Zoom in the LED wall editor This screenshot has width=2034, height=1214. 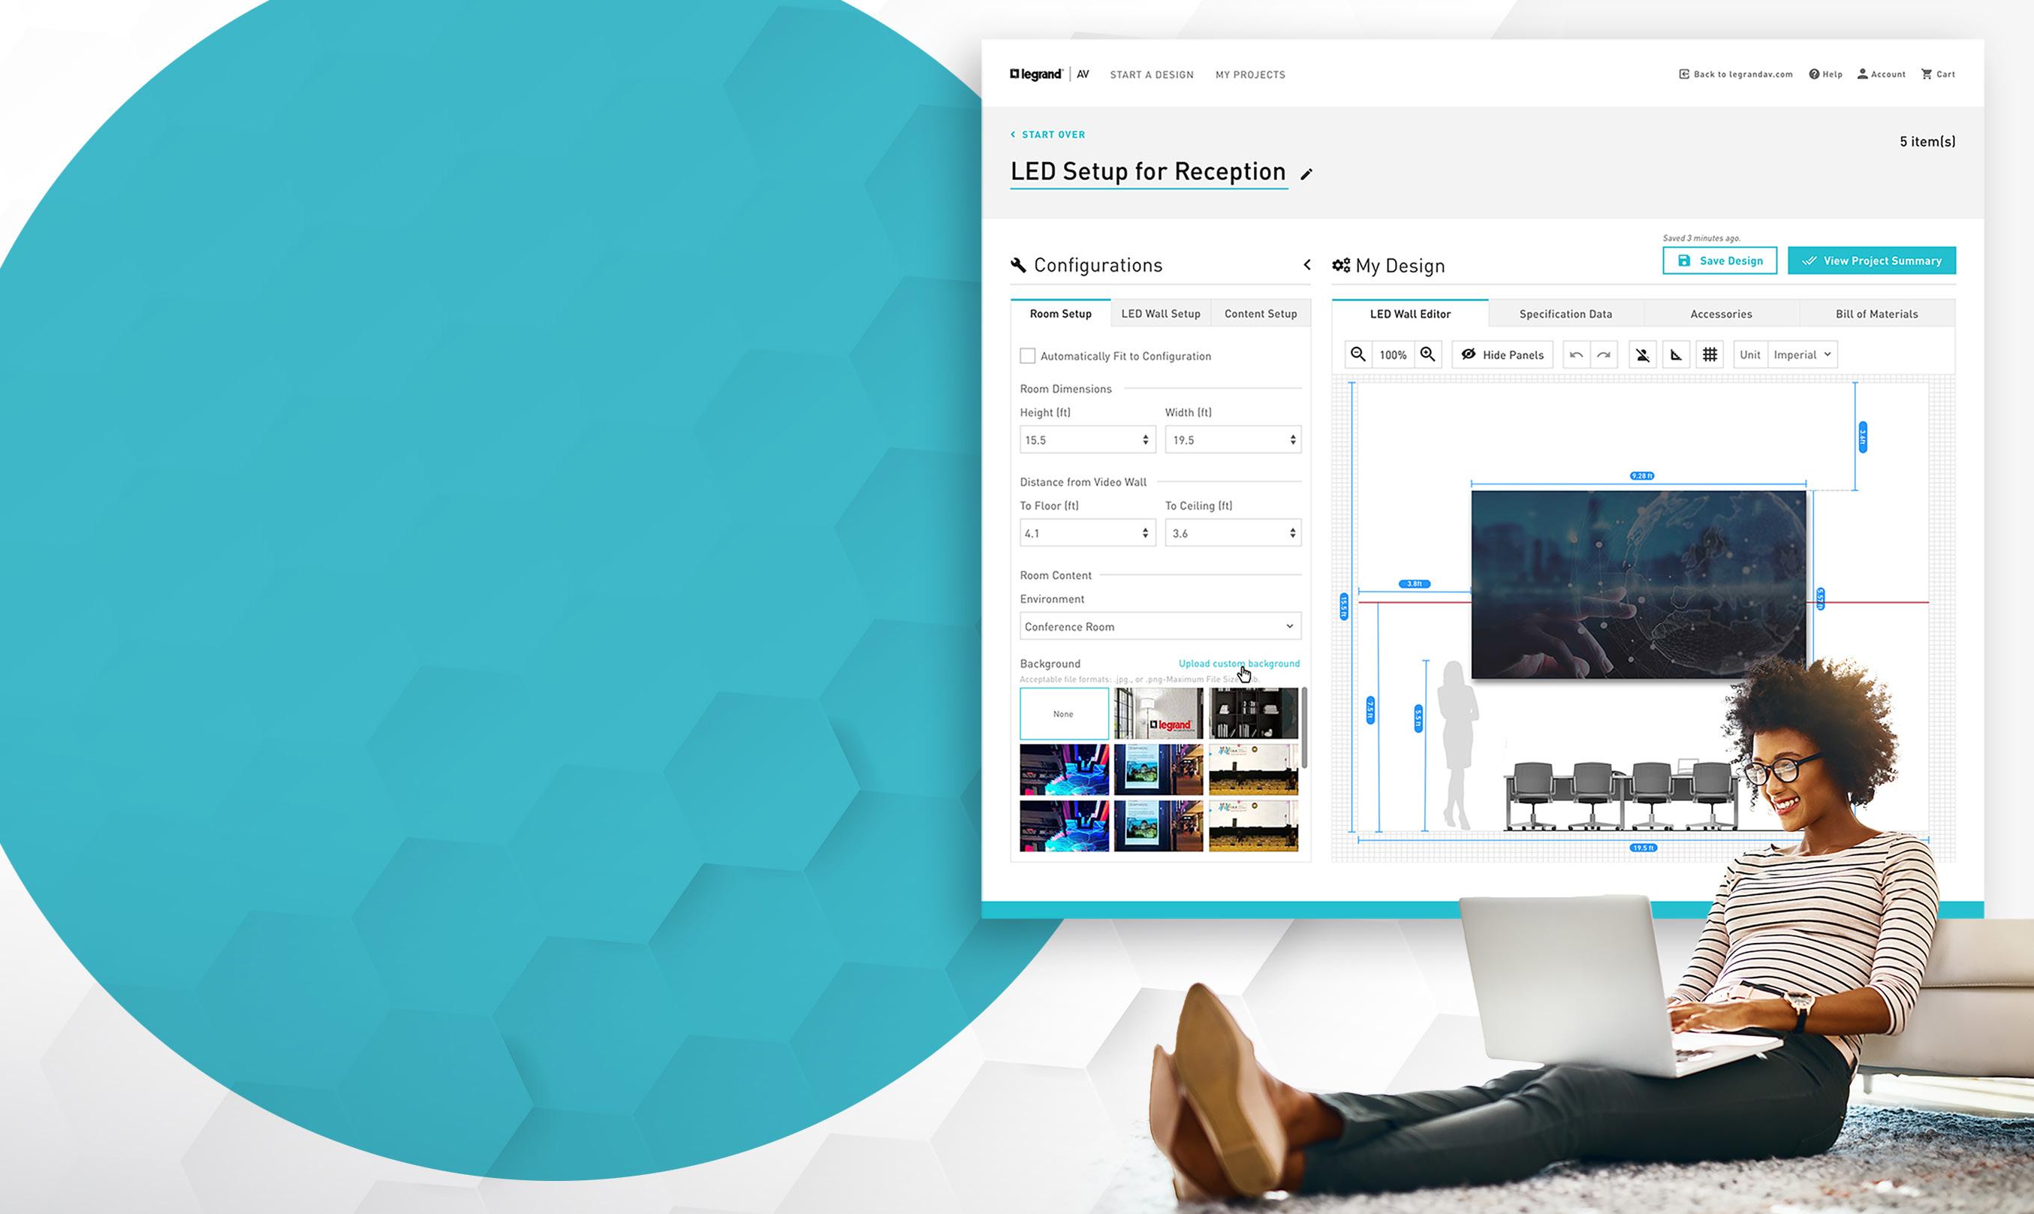1427,354
